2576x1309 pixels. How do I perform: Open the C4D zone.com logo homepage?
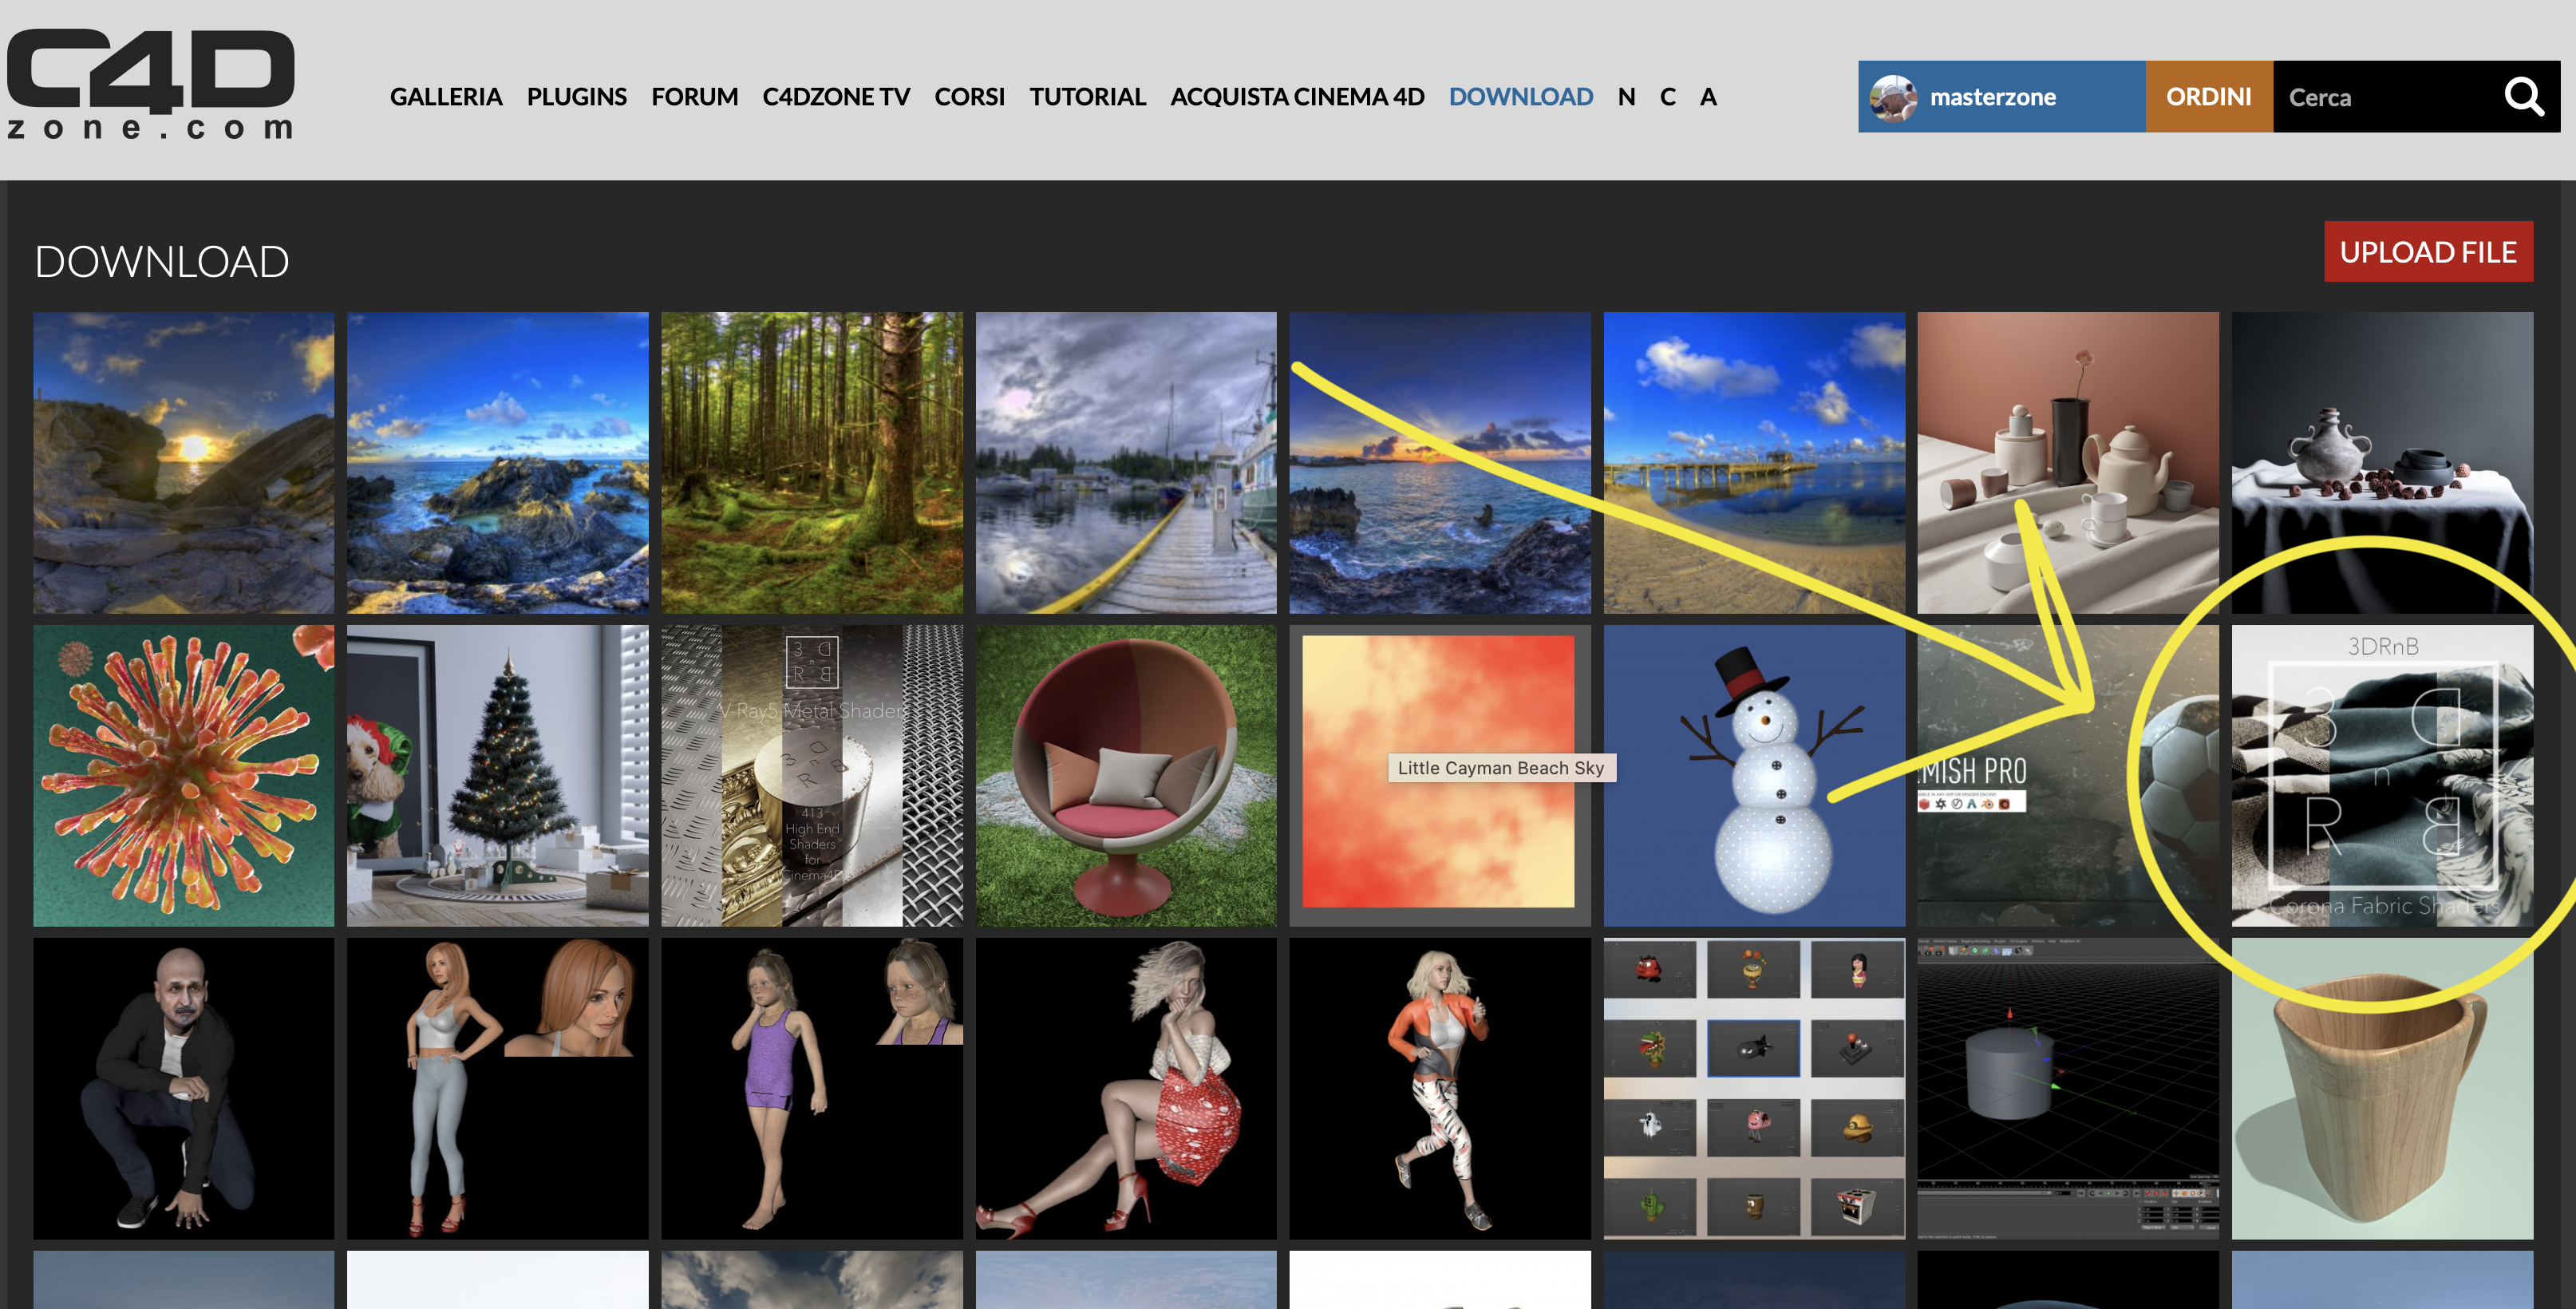150,85
